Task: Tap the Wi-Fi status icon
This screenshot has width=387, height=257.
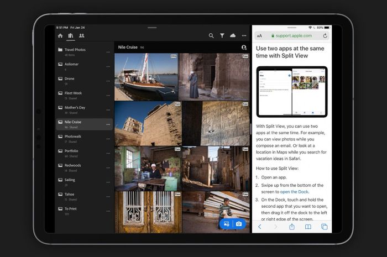Action: tap(310, 28)
